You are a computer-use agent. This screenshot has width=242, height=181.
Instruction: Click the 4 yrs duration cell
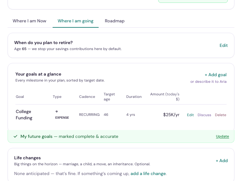click(x=130, y=115)
